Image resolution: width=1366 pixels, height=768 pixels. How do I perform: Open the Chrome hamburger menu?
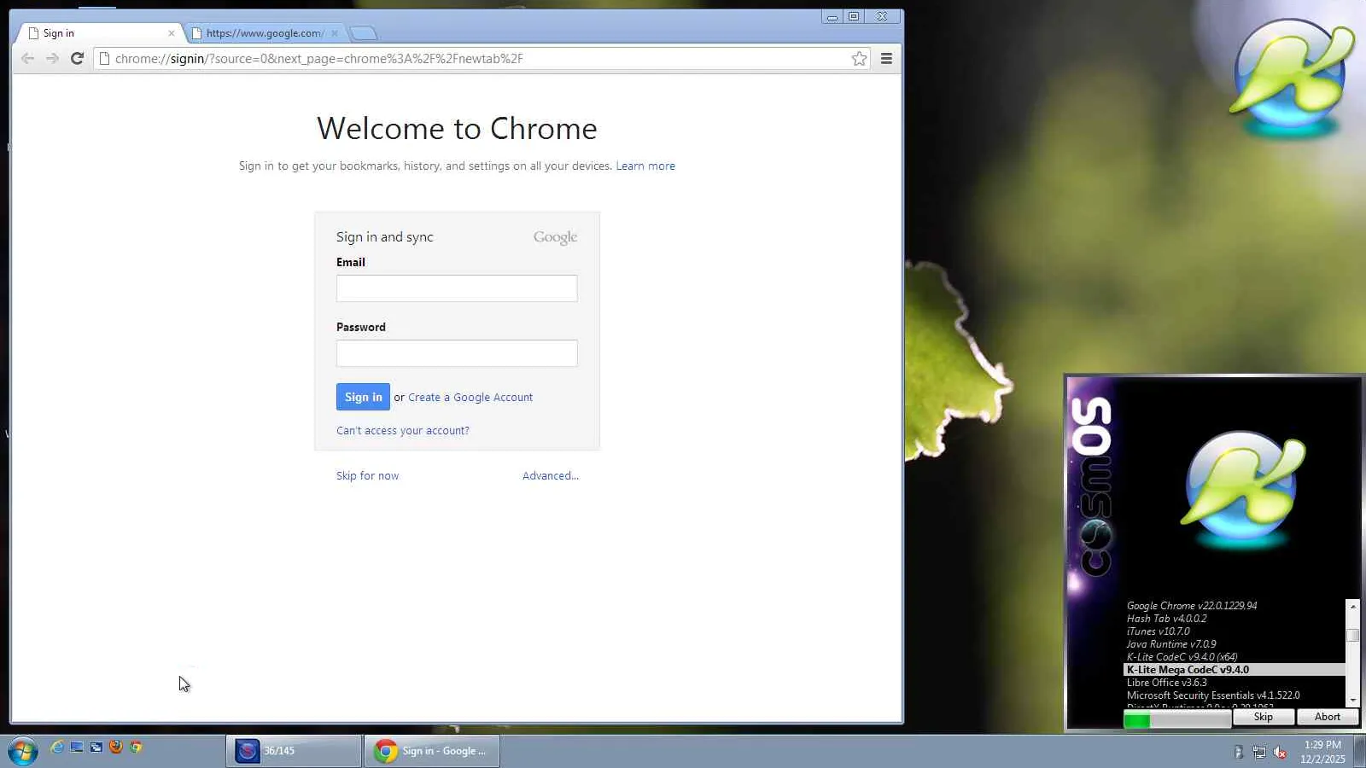[886, 58]
